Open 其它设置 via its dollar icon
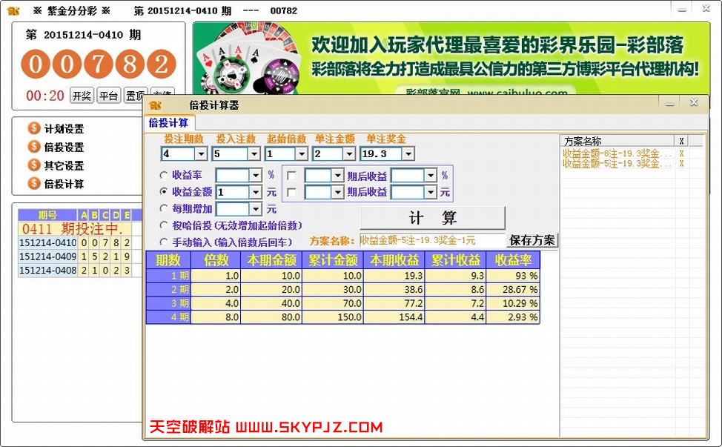Viewport: 722px width, 447px height. pos(33,165)
